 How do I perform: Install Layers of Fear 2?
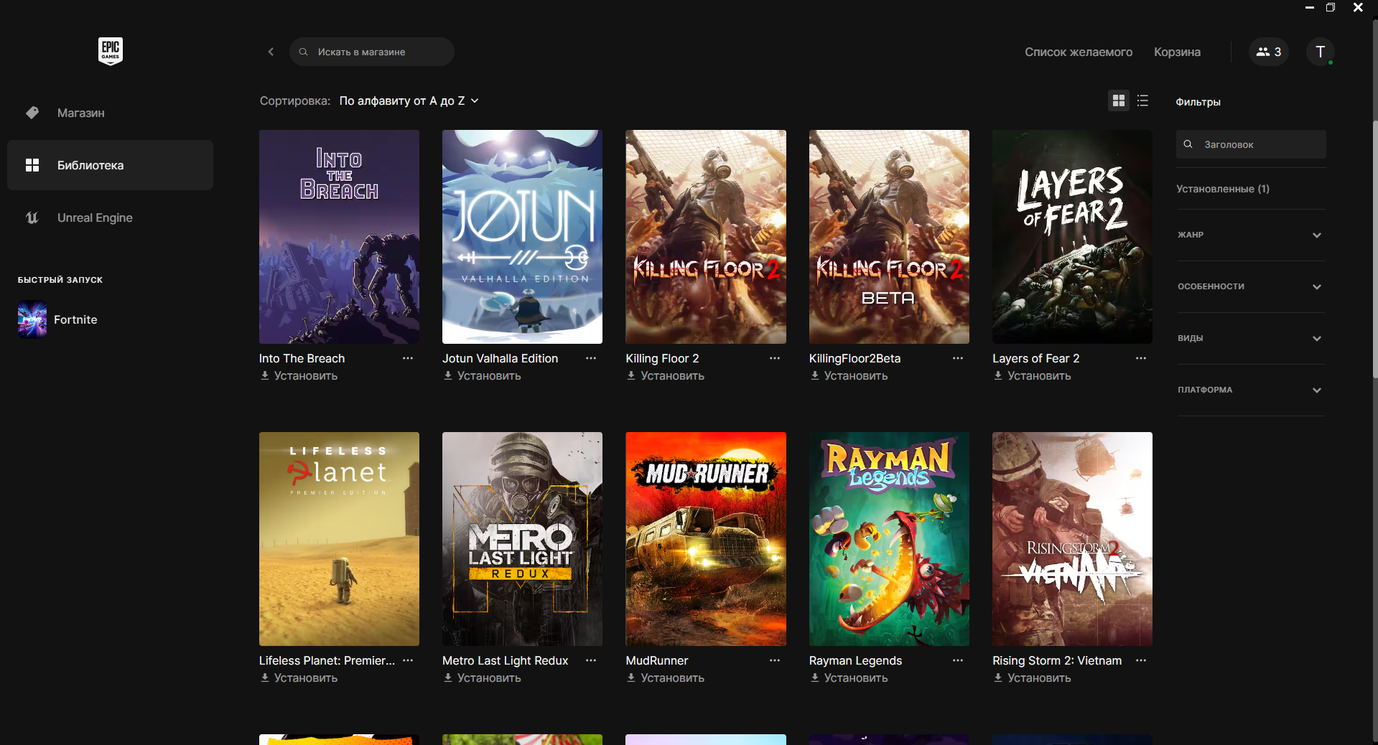pyautogui.click(x=1032, y=375)
